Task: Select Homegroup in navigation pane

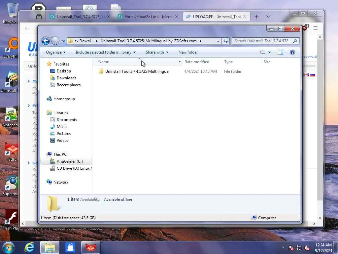Action: pyautogui.click(x=64, y=99)
